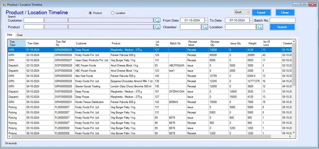Click the Location lookup magnifier icon

point(259,27)
